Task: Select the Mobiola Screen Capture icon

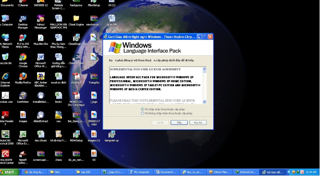Action: point(58,5)
